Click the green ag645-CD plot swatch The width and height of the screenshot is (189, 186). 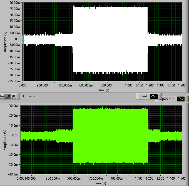(181, 99)
